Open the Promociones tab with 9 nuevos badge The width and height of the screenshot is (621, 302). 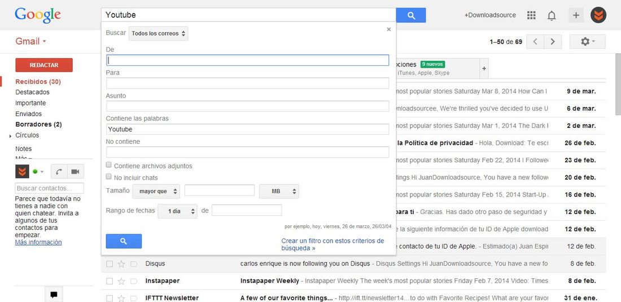pos(438,68)
